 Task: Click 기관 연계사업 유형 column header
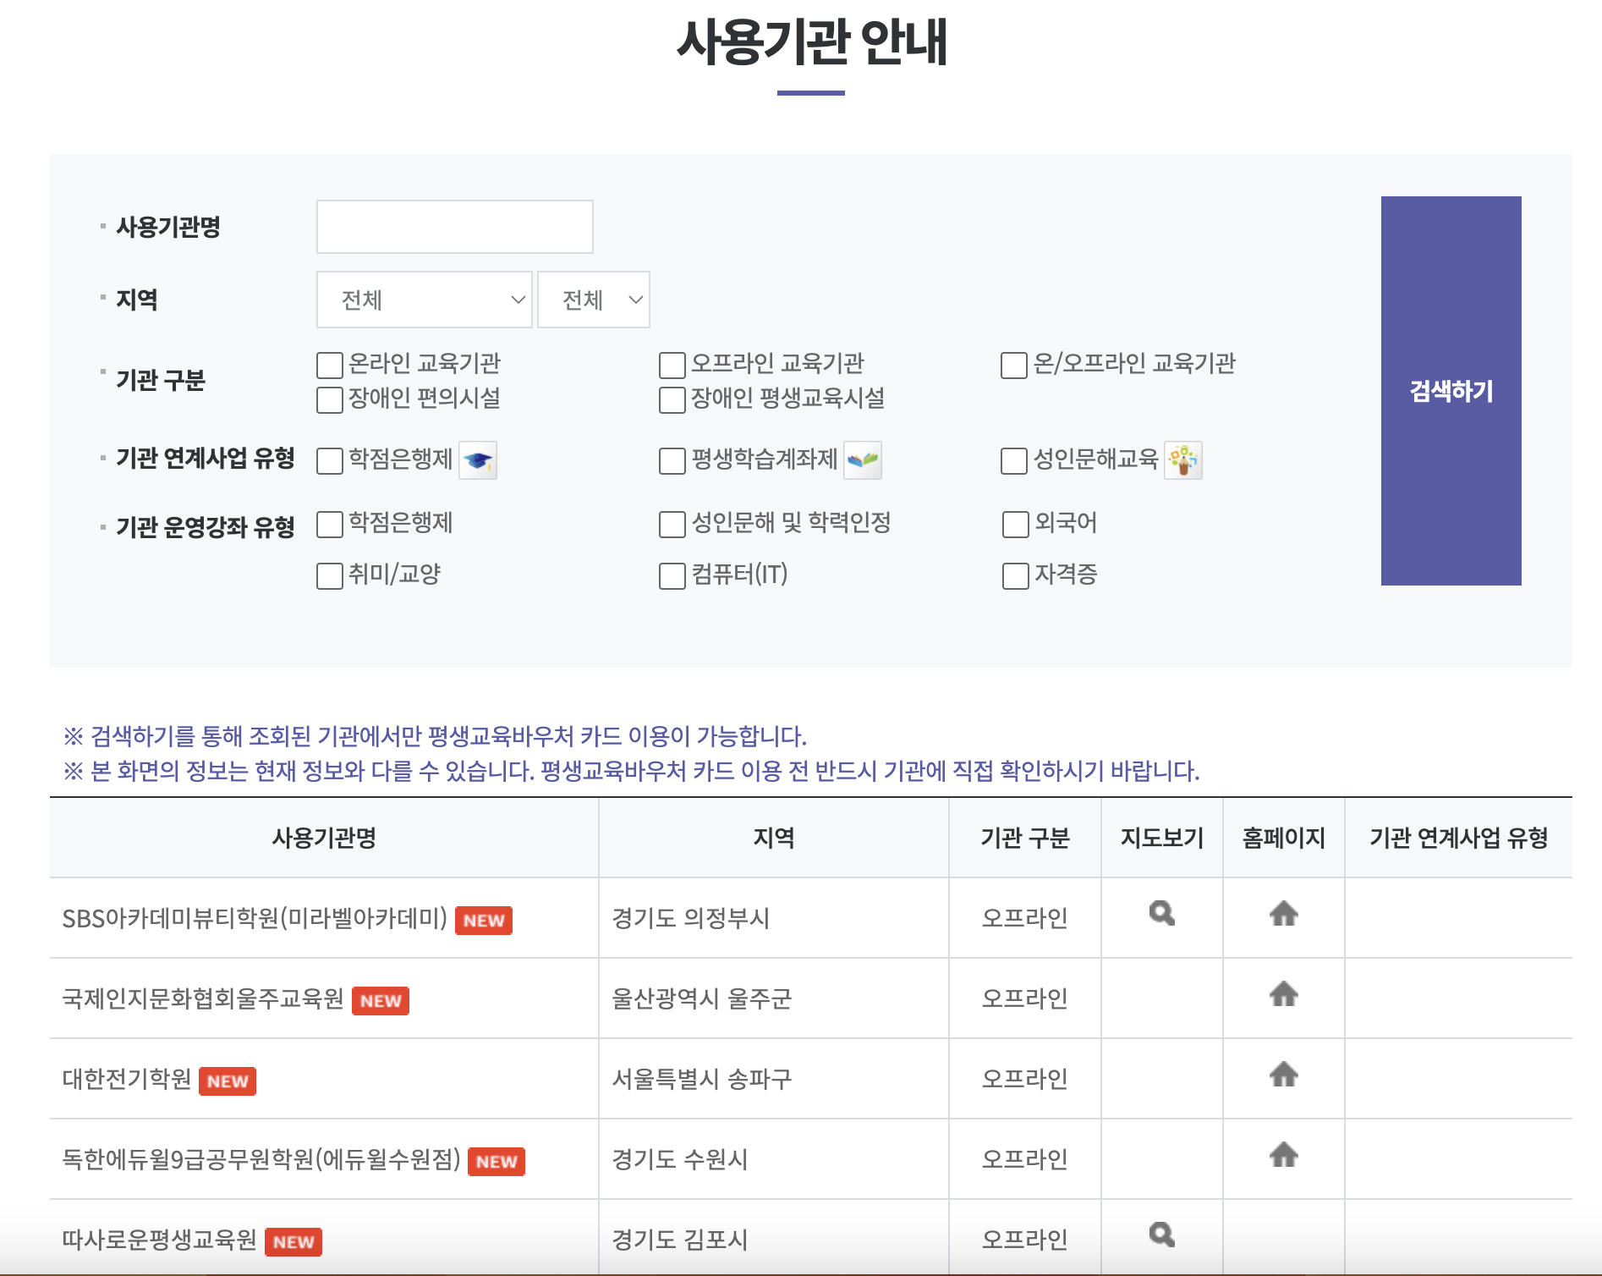[1459, 838]
